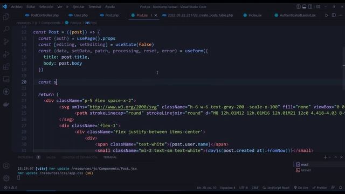Open the errors and warnings status indicator
Screen dimensions: 345x194
point(11,188)
